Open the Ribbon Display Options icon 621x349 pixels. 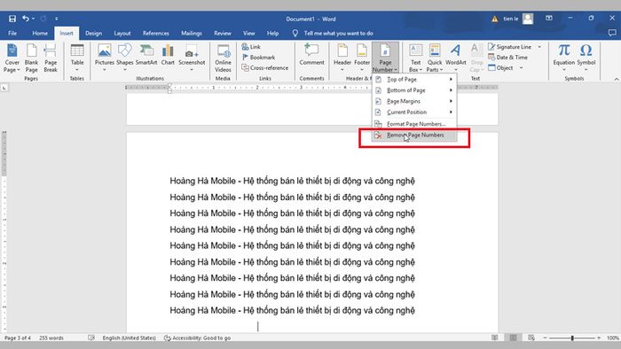click(549, 19)
